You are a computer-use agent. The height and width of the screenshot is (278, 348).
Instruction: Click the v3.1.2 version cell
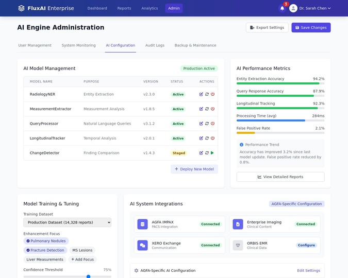[x=149, y=124]
